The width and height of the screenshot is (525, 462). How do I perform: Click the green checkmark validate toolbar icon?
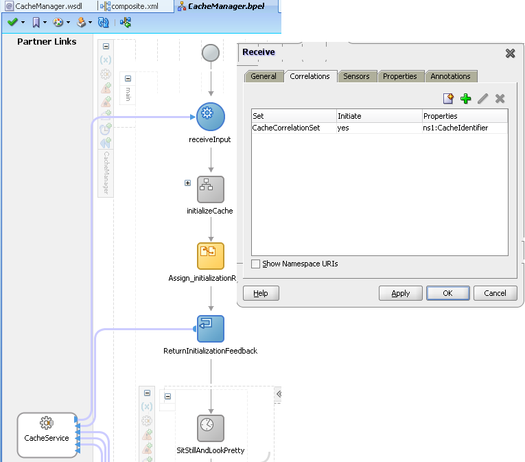(x=12, y=23)
